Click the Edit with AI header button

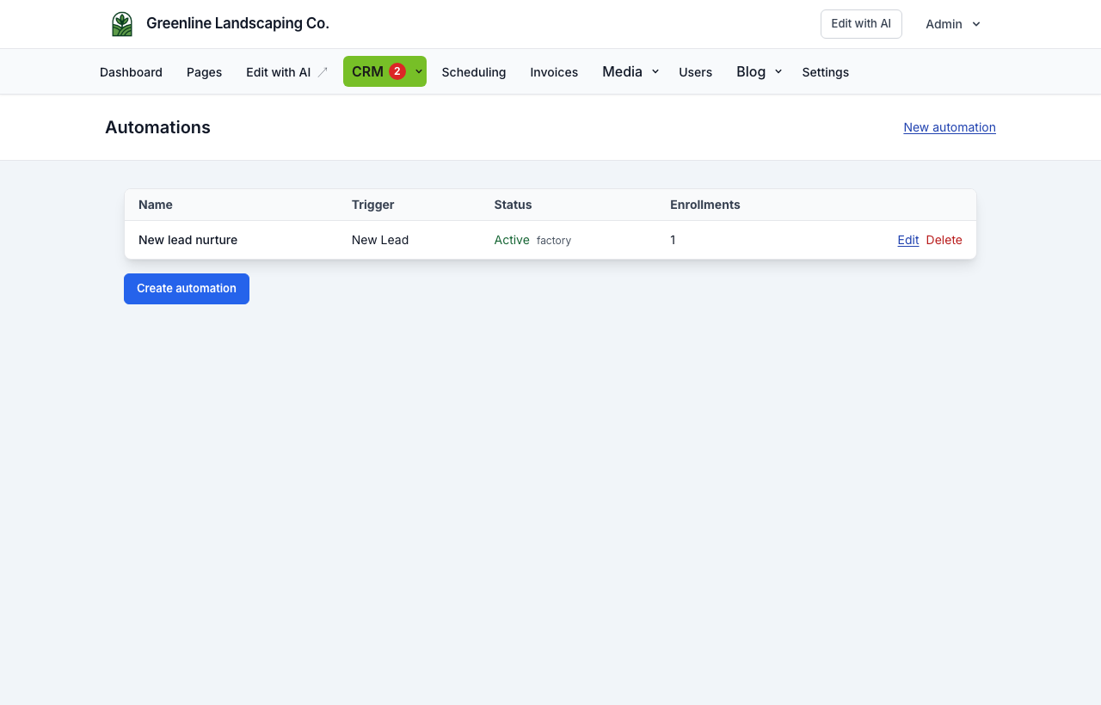tap(861, 24)
